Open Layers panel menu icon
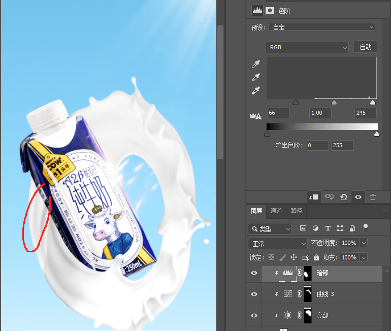 coord(385,211)
